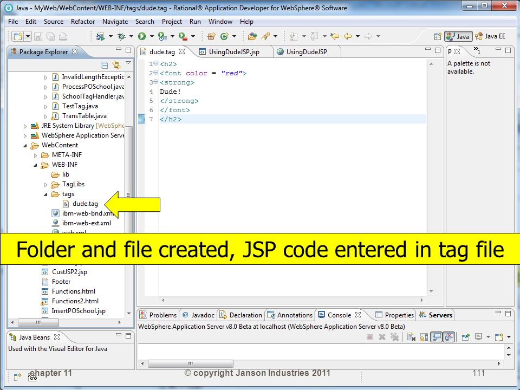Viewport: 520px width, 390px height.
Task: Toggle Link with Editor in Package Explorer
Action: point(116,65)
